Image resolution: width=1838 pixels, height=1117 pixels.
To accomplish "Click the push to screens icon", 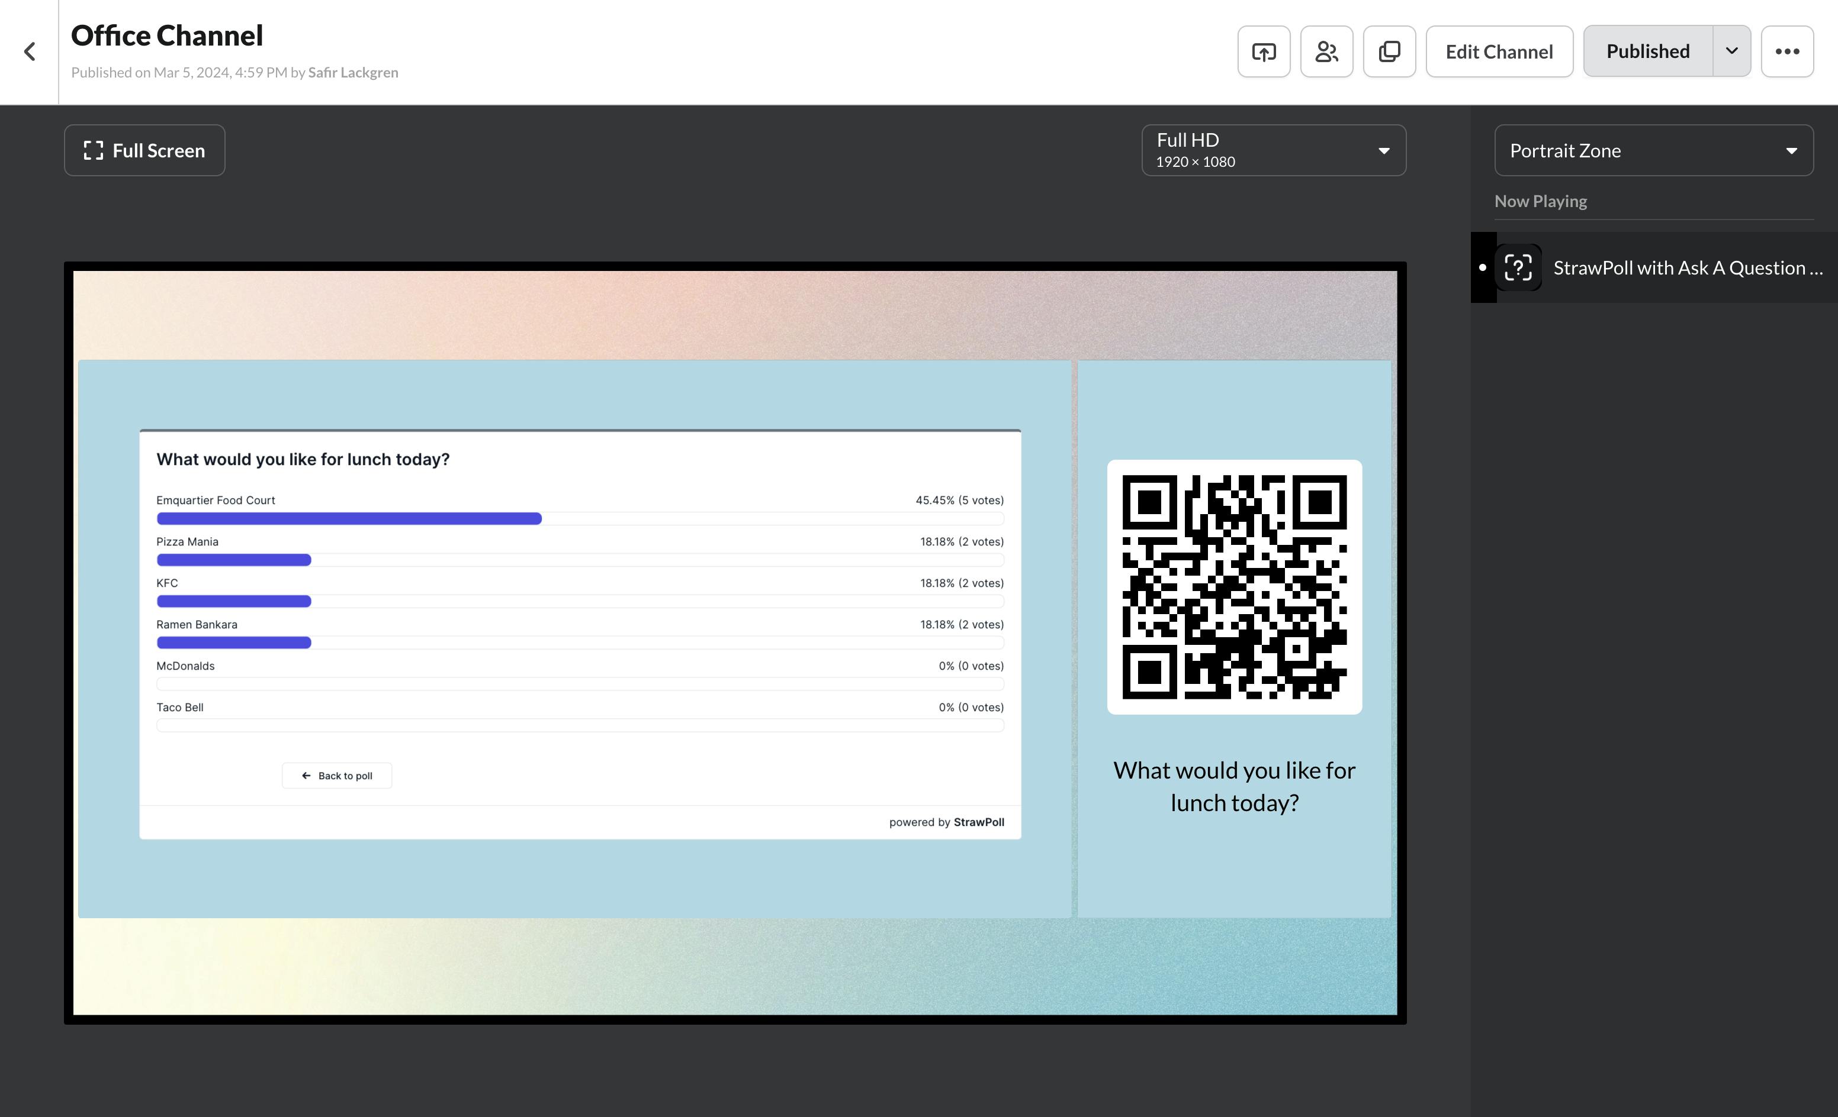I will tap(1264, 51).
